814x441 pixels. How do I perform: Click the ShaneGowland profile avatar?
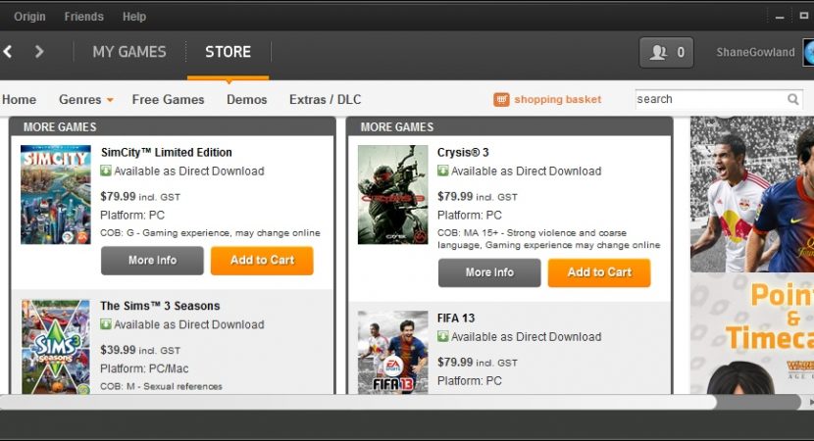pos(807,52)
